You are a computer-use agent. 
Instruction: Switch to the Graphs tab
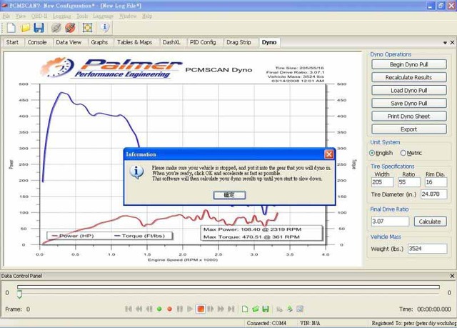point(99,42)
